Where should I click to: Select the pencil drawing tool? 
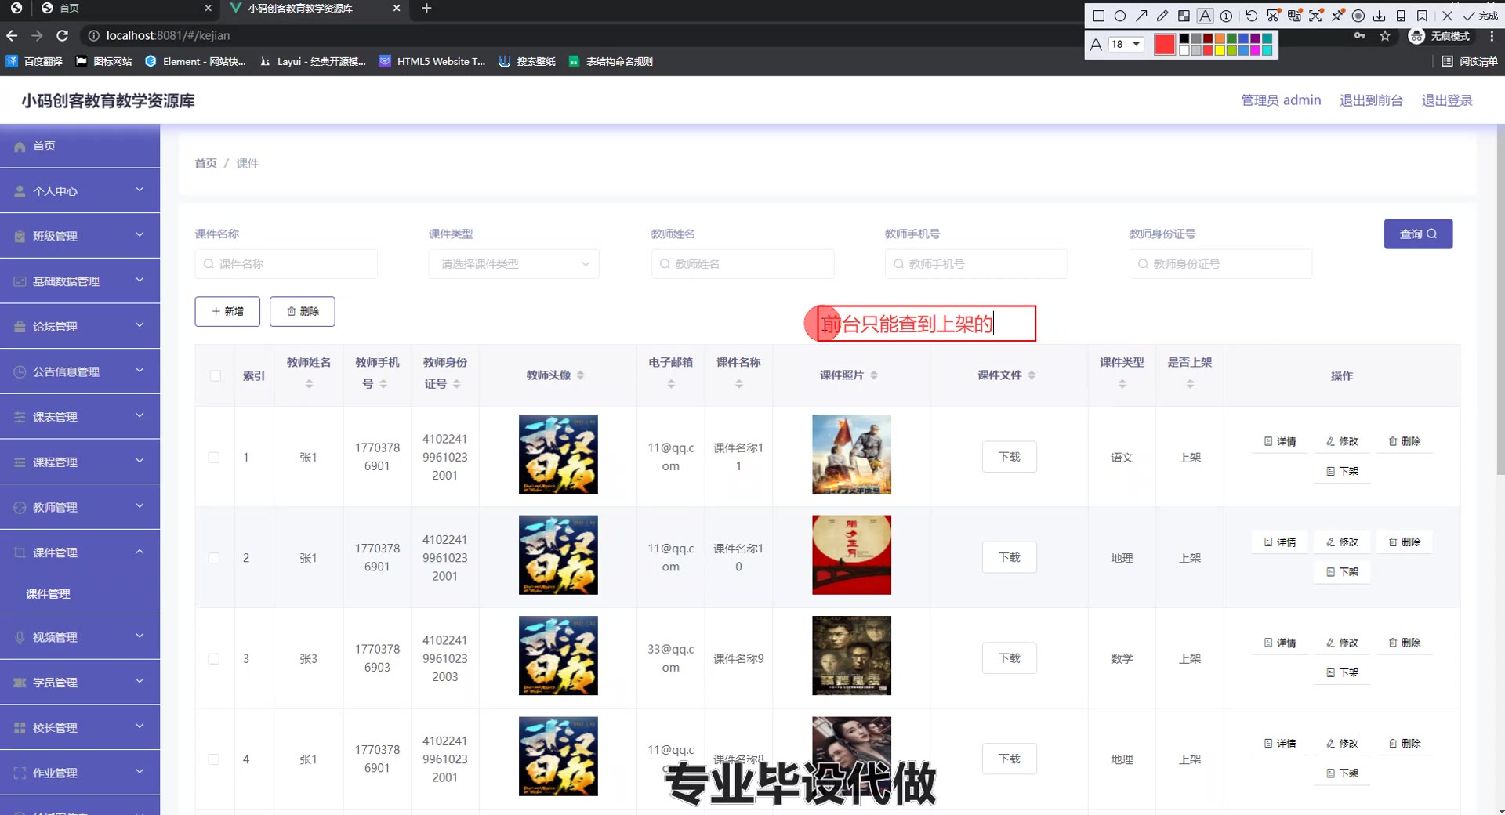pyautogui.click(x=1162, y=16)
